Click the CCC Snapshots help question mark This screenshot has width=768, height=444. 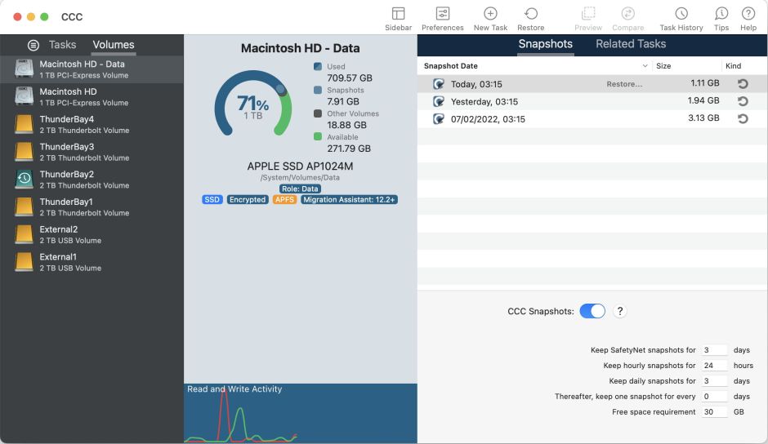(x=620, y=311)
